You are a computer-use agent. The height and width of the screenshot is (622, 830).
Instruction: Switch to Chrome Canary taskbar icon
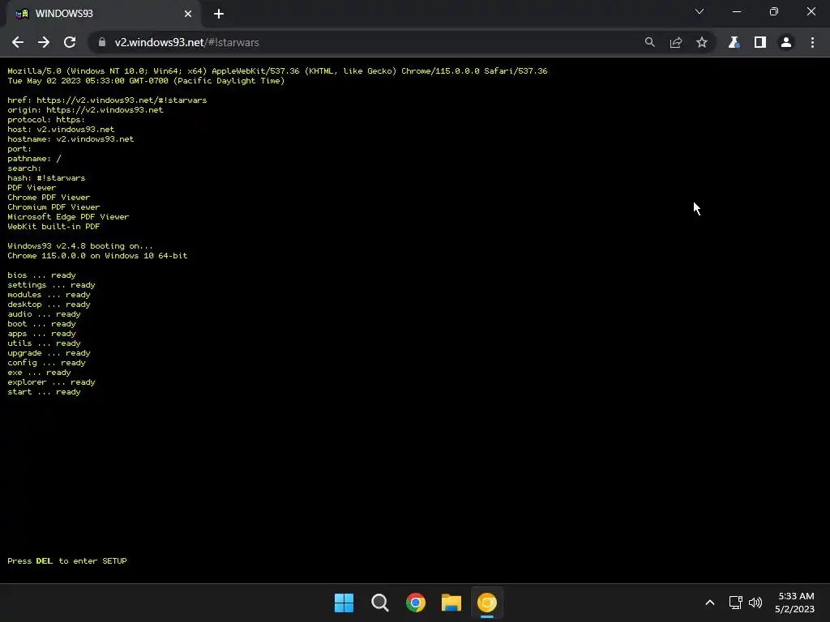487,603
